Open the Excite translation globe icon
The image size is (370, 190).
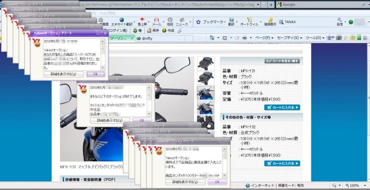pos(121,20)
